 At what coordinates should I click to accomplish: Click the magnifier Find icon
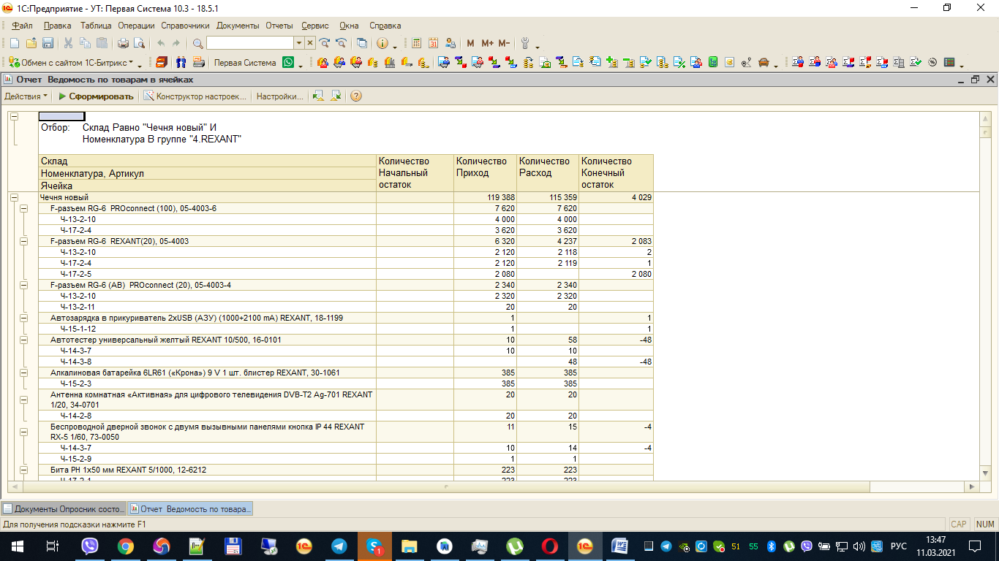coord(197,43)
